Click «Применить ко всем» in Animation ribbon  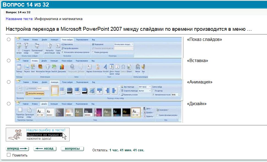coord(129,95)
